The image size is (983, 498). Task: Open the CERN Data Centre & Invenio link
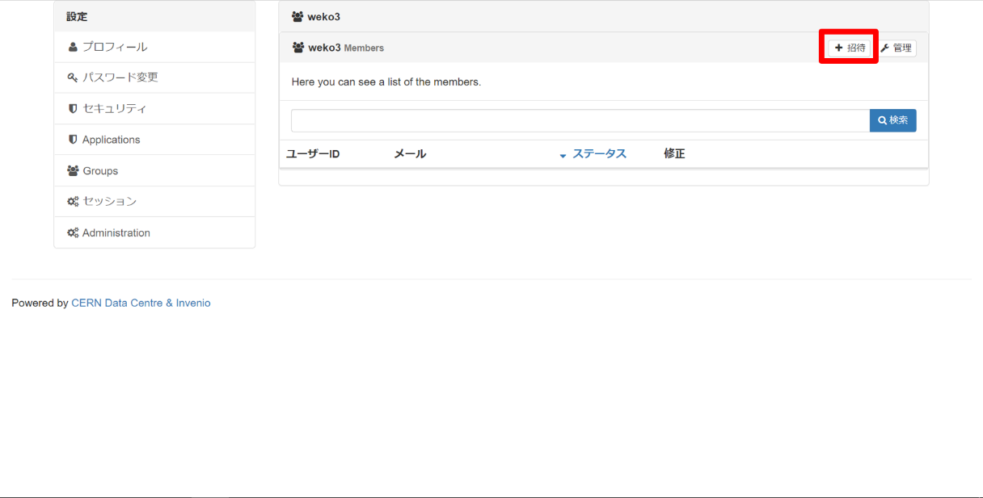pyautogui.click(x=141, y=303)
